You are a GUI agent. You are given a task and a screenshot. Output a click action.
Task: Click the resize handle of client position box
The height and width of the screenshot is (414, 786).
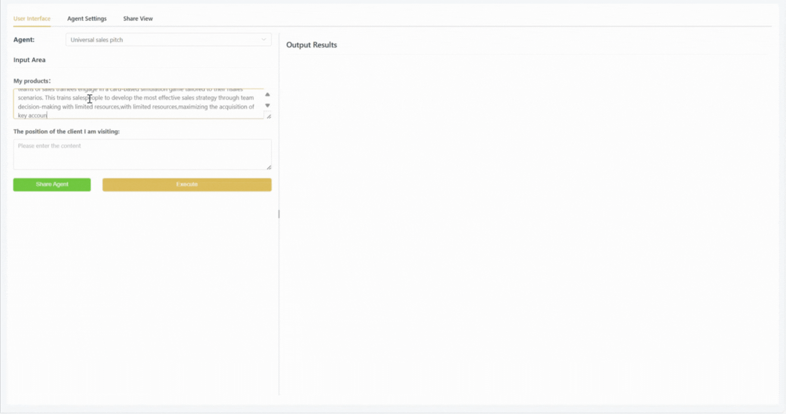(x=269, y=167)
